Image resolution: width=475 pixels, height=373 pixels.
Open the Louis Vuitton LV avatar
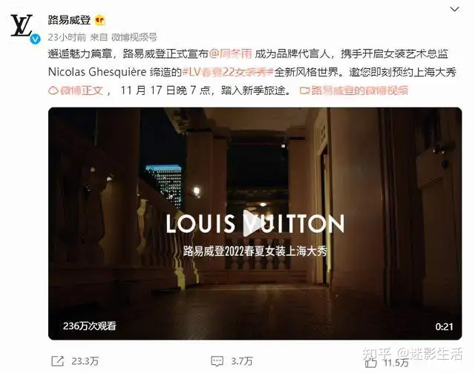pos(22,26)
